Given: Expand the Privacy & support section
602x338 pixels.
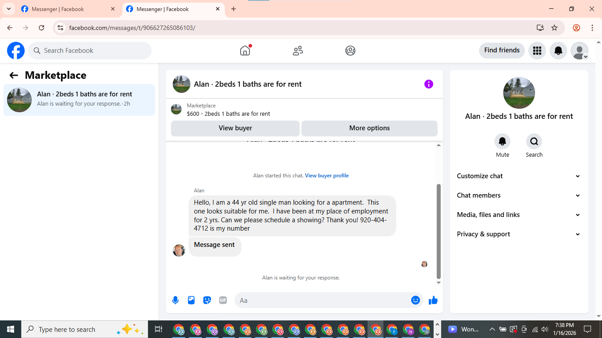Looking at the screenshot, I should (519, 234).
